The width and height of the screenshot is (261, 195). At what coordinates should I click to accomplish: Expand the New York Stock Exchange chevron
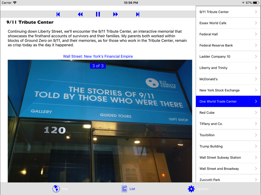[x=256, y=90]
